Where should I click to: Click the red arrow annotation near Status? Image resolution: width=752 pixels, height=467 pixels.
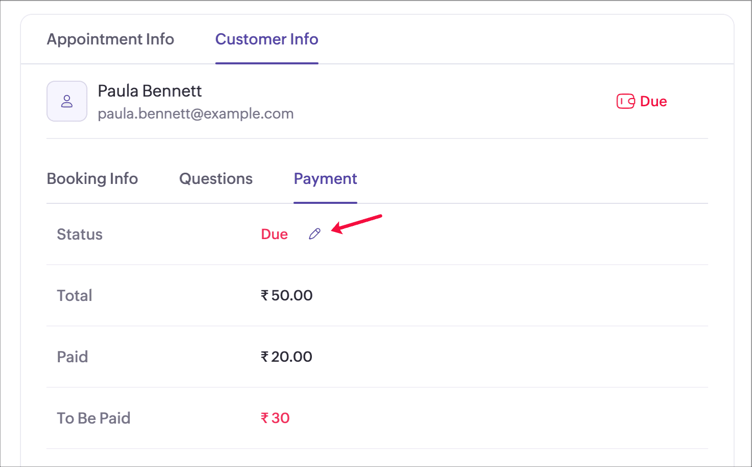point(357,224)
